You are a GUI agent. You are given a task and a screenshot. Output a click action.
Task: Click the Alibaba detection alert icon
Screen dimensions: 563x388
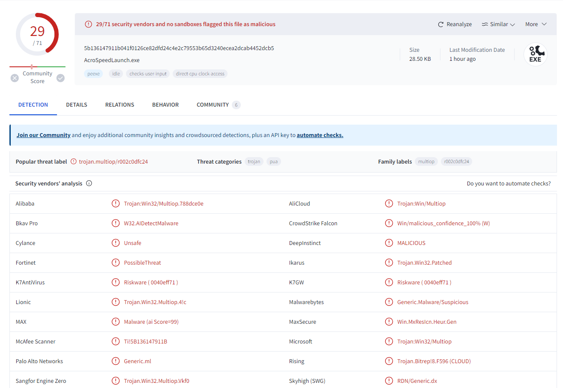(x=116, y=203)
